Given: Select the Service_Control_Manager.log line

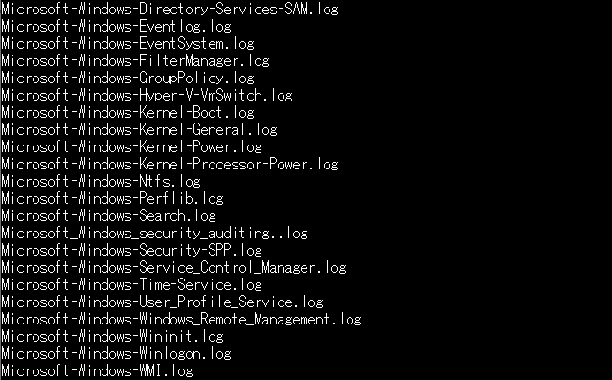Looking at the screenshot, I should [x=173, y=267].
